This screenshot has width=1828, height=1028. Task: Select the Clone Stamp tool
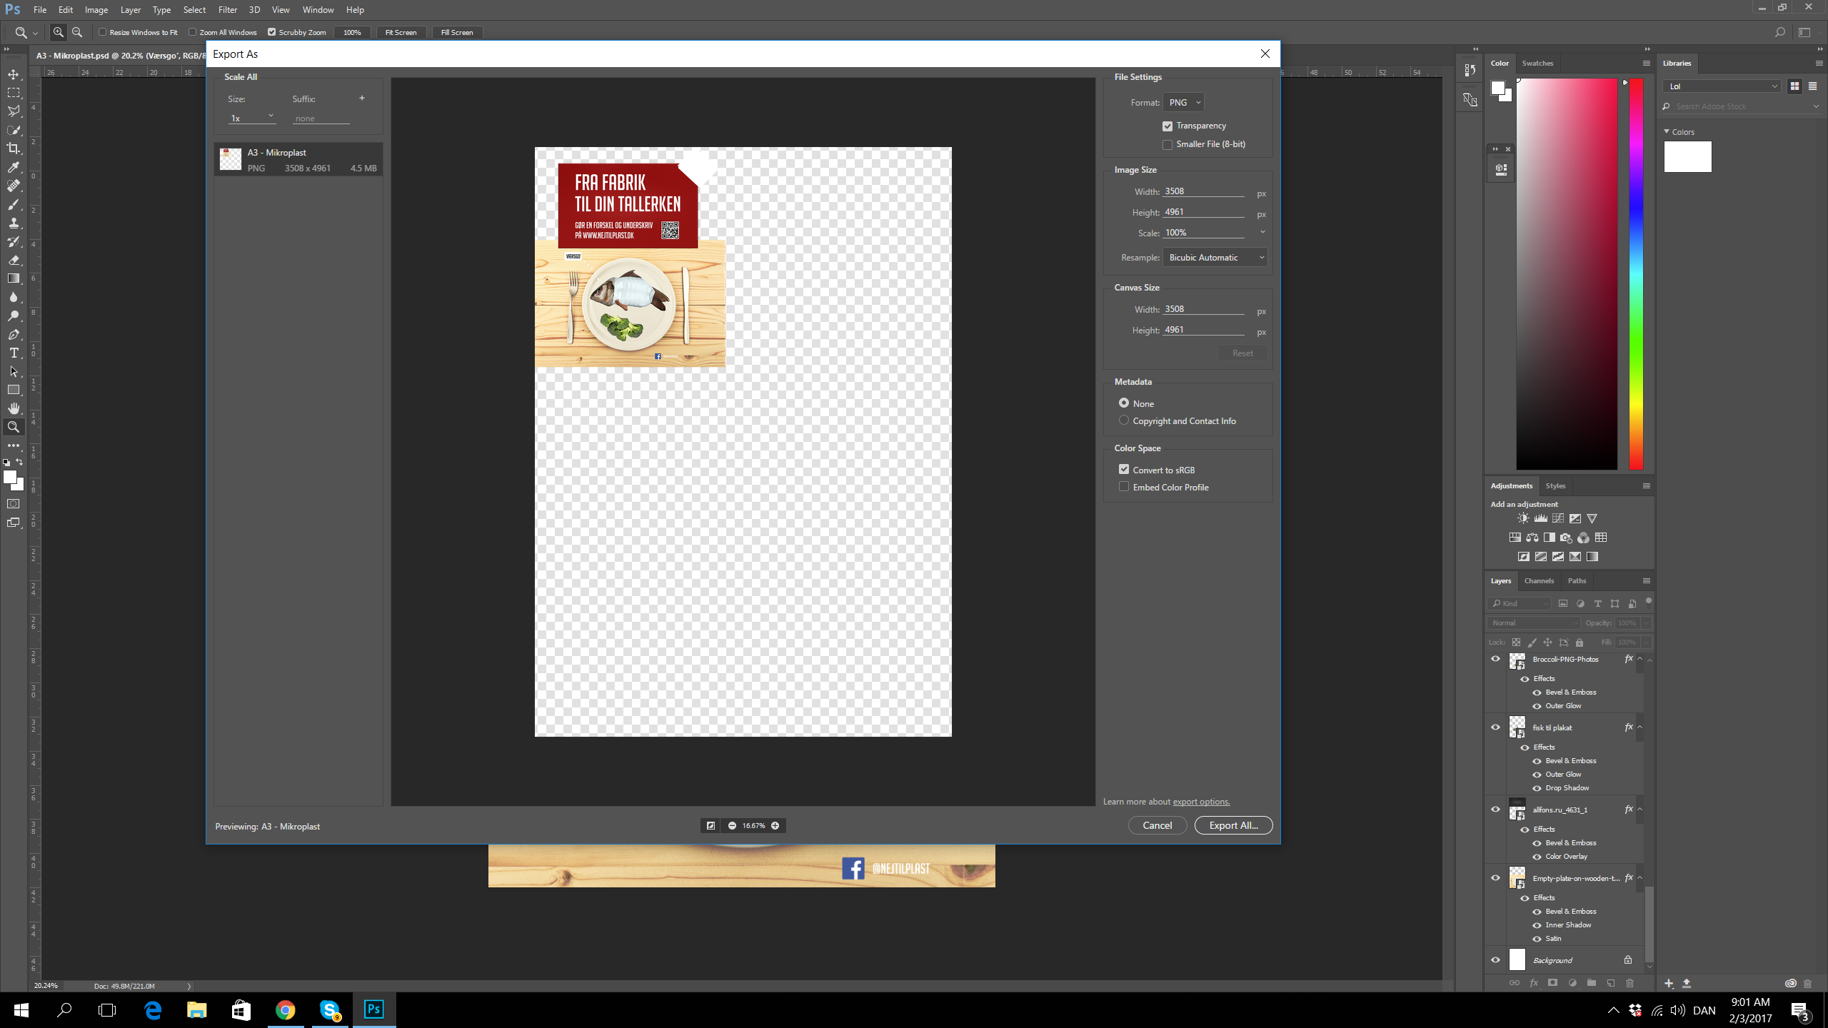[x=14, y=223]
